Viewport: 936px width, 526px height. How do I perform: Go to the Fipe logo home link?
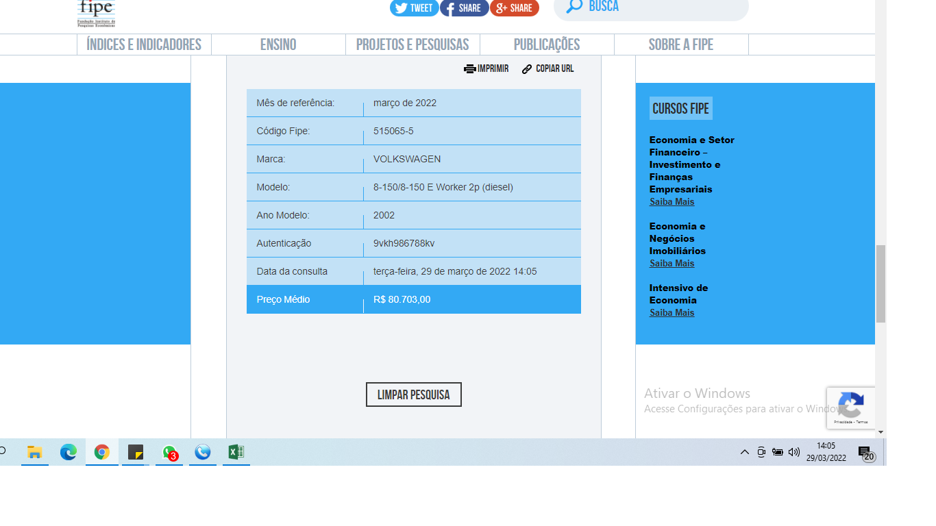click(x=96, y=14)
